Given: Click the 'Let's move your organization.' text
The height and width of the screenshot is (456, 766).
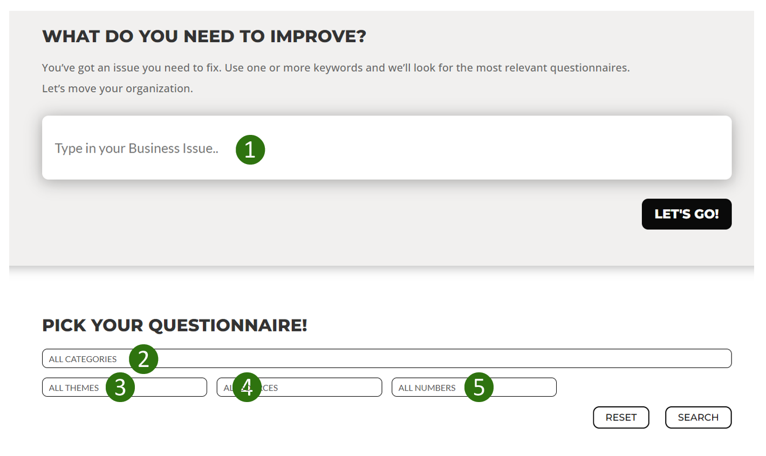Looking at the screenshot, I should 118,89.
